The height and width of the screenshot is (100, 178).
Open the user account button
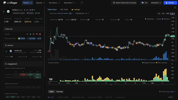(170, 3)
